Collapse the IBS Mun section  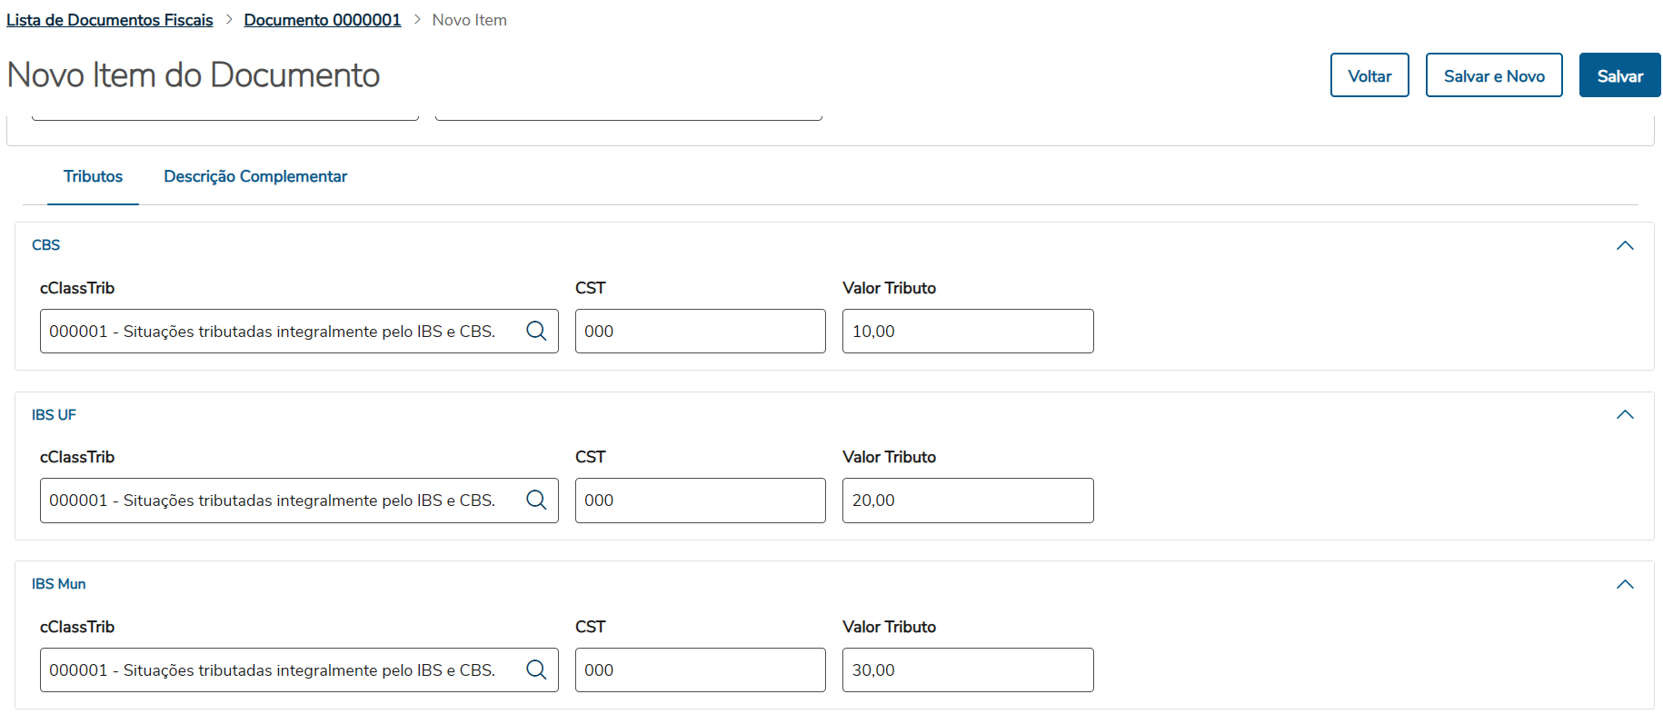point(1625,584)
